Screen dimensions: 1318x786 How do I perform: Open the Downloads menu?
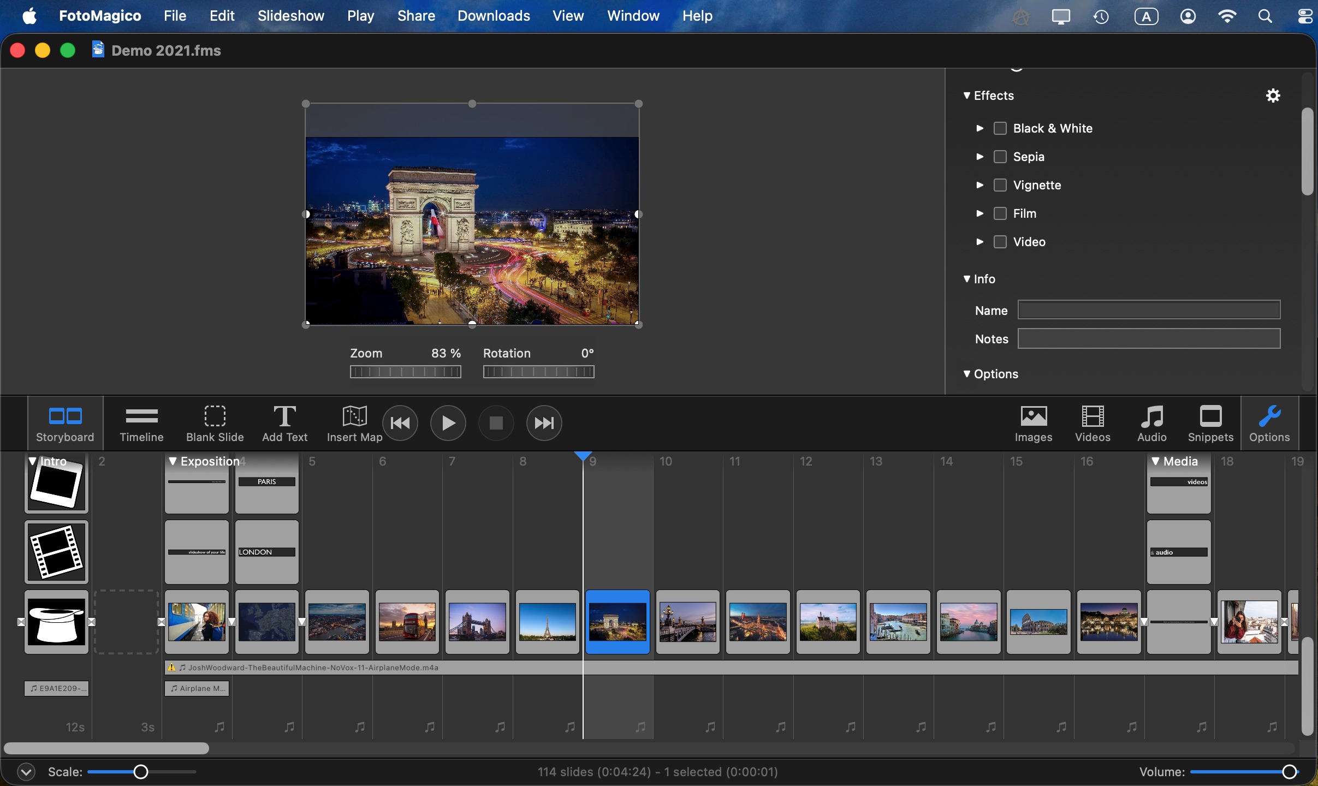tap(494, 16)
